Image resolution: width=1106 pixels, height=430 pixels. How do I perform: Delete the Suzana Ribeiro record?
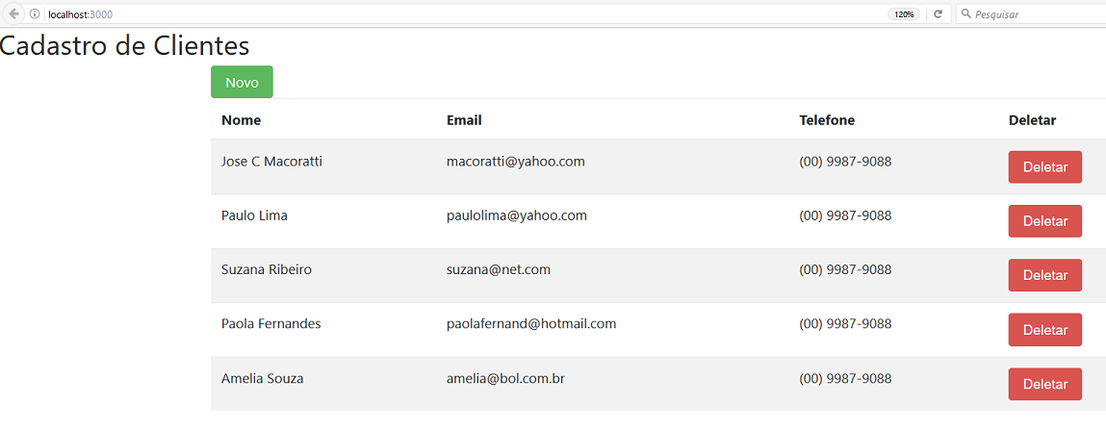tap(1044, 275)
